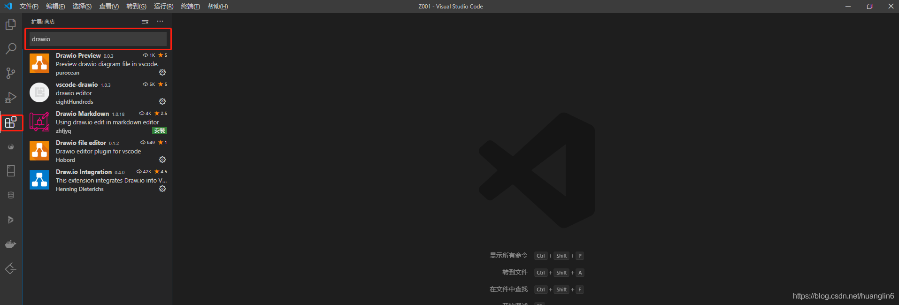Click publisher name purocean

pyautogui.click(x=68, y=73)
